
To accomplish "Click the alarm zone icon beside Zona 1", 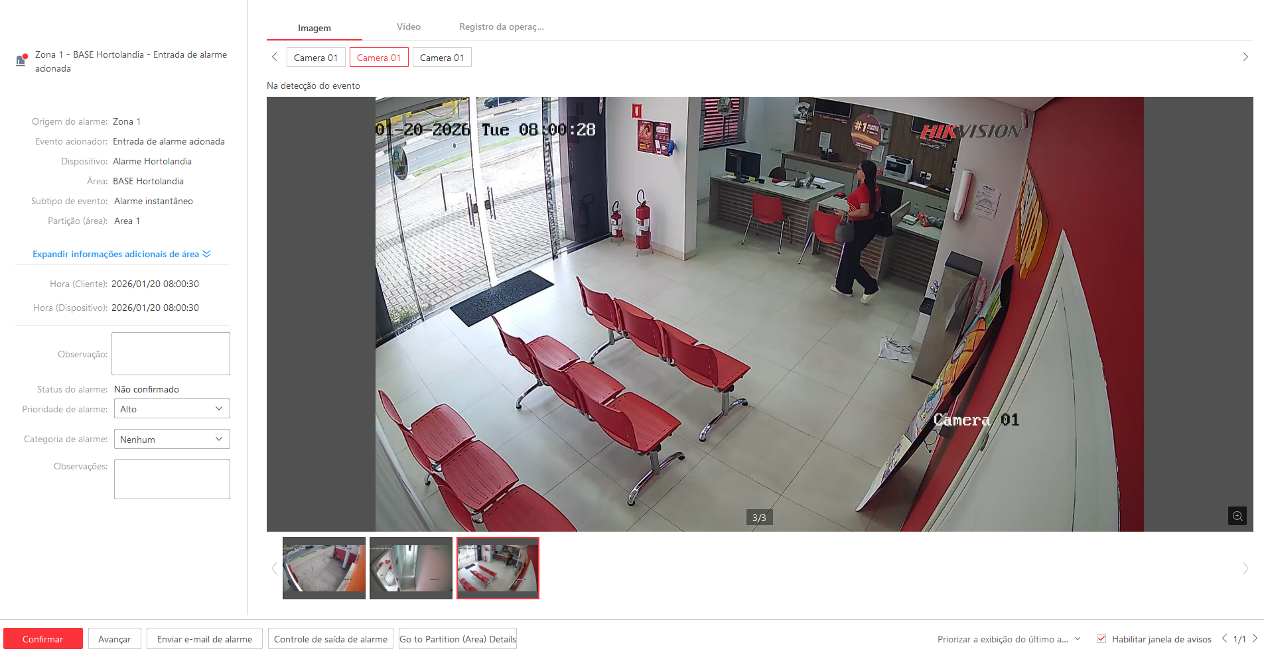I will click(21, 60).
